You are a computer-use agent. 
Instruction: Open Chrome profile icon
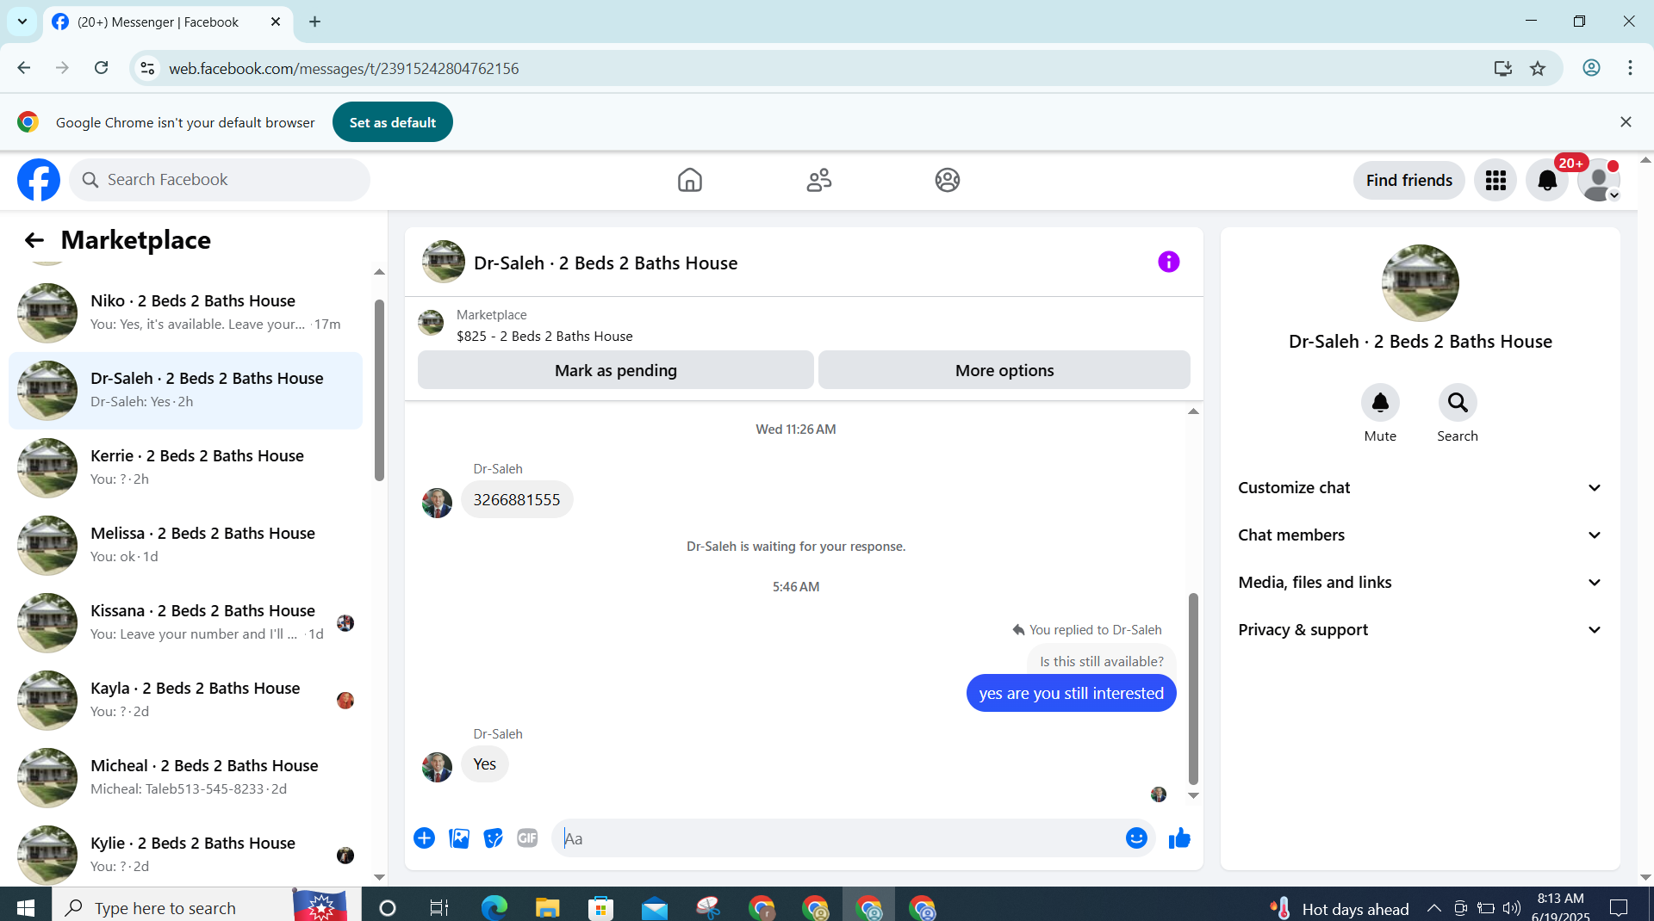click(x=1591, y=68)
